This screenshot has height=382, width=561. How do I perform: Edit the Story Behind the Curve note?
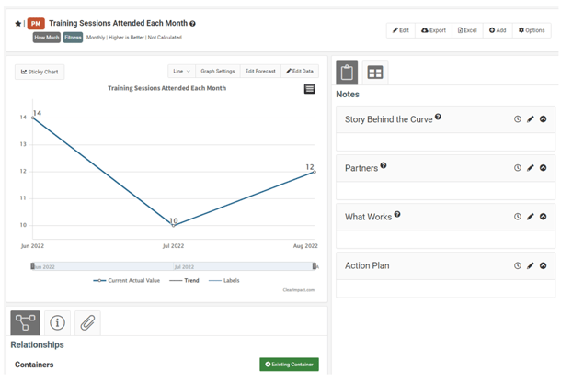[531, 119]
